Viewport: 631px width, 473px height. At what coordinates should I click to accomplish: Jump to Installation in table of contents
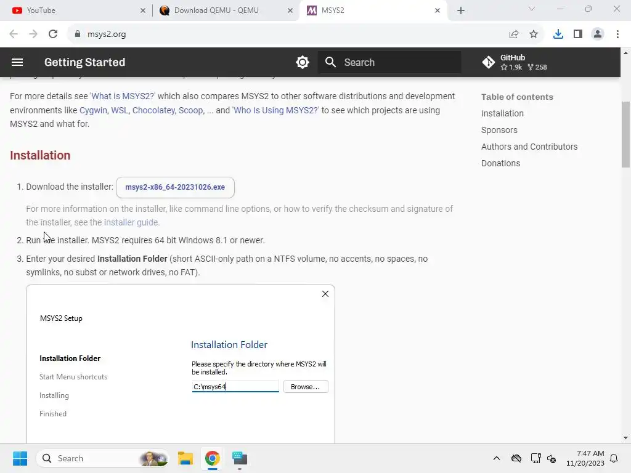tap(502, 113)
